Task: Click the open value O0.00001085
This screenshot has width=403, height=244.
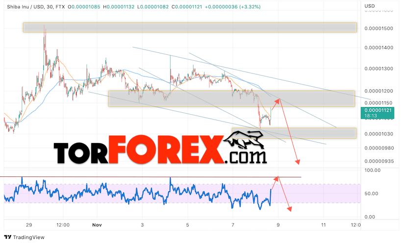Action: pos(84,7)
